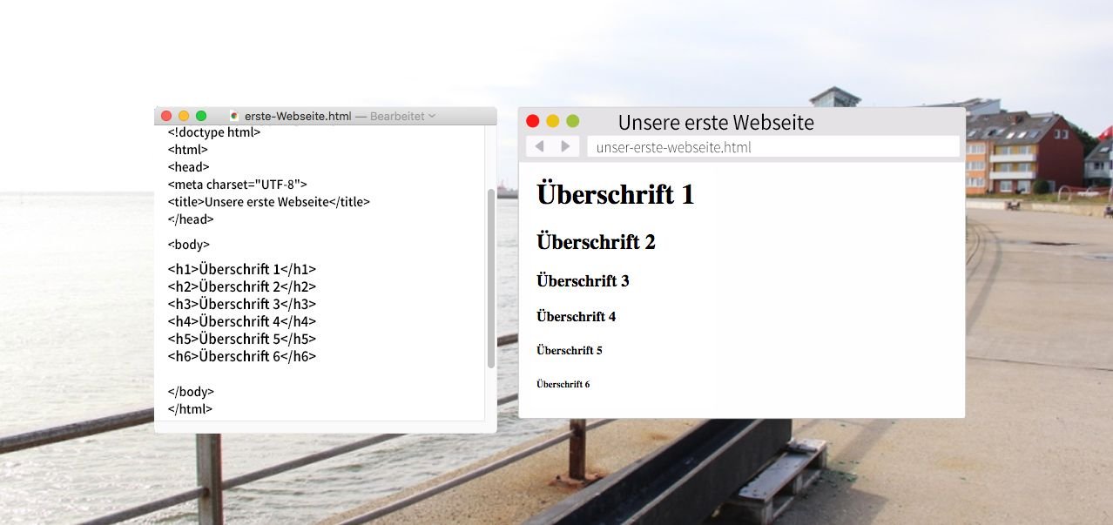
Task: Click the browser forward arrow button
Action: coord(565,146)
